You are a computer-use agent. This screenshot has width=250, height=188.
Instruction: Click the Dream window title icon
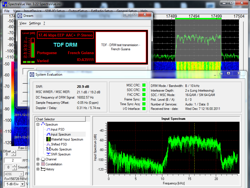click(x=20, y=16)
